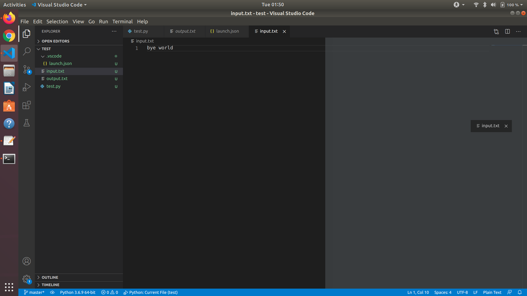Switch to the output.txt tab
This screenshot has height=296, width=527.
point(184,31)
